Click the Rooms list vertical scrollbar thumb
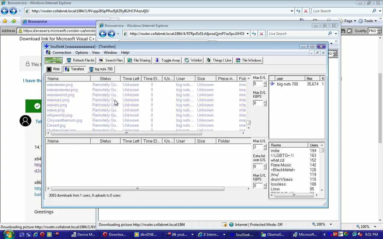The image size is (383, 239). point(322,150)
